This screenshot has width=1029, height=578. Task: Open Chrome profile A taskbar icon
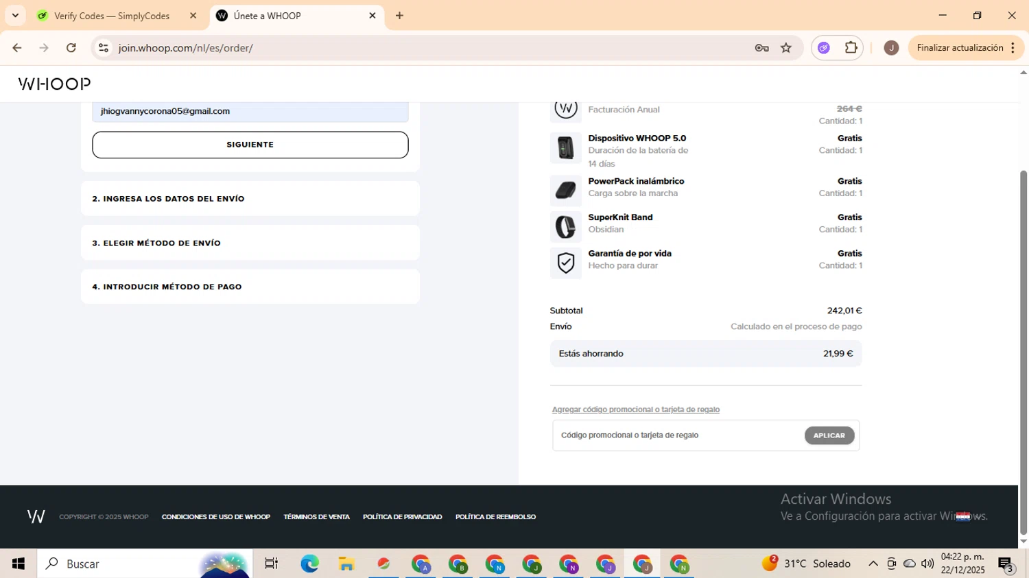(421, 564)
